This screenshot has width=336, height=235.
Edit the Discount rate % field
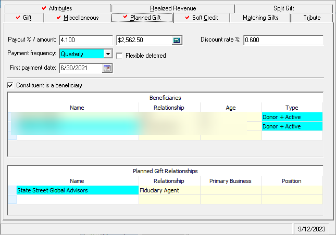pyautogui.click(x=282, y=41)
